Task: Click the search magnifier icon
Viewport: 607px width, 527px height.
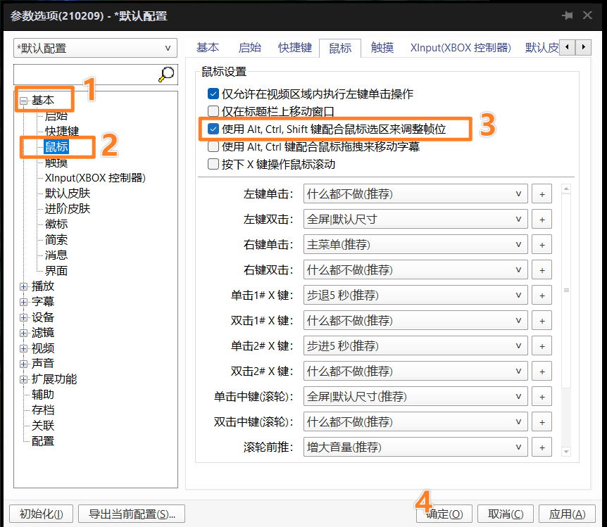Action: click(x=166, y=74)
